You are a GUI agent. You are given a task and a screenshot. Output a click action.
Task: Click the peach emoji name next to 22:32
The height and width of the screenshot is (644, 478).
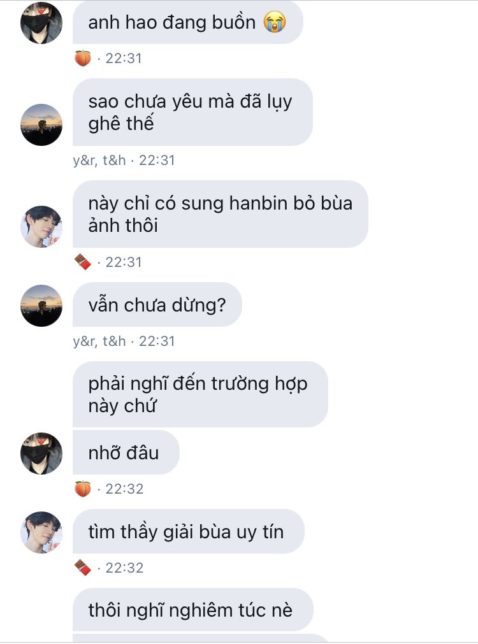[83, 489]
